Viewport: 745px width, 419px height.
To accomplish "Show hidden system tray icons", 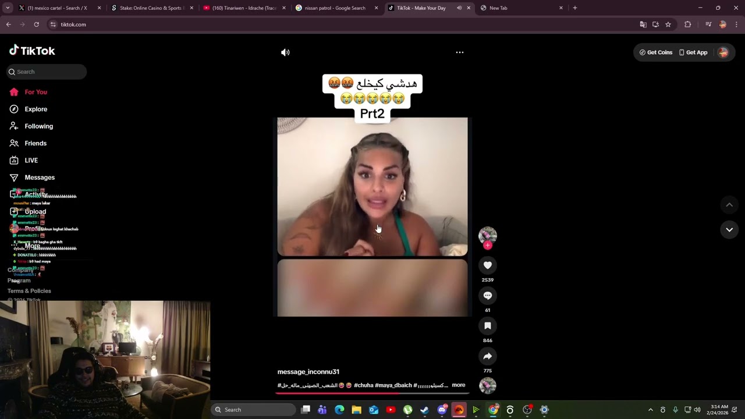I will point(651,410).
